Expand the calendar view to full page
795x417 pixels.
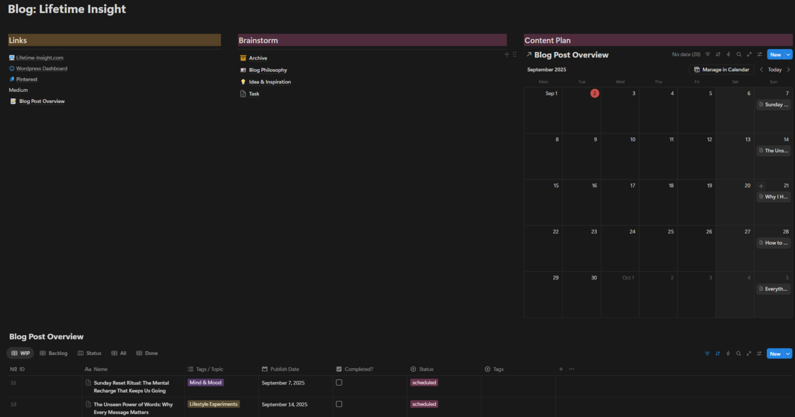[749, 54]
